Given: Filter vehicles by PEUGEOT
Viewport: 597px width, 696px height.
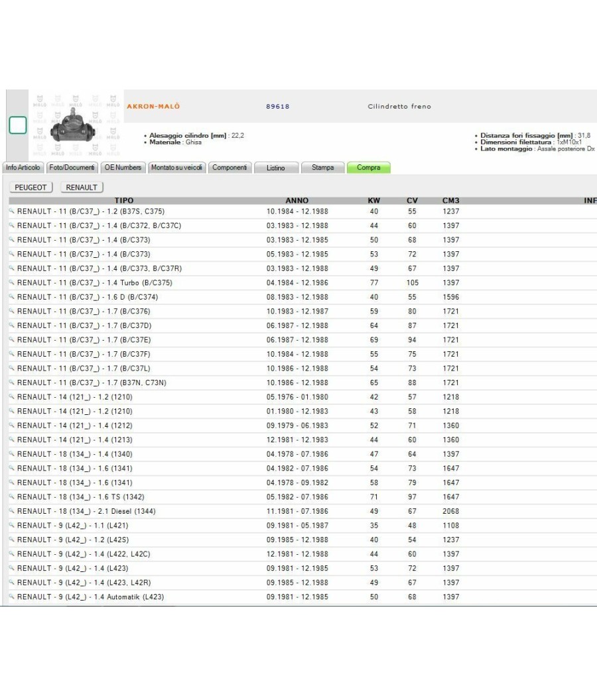Looking at the screenshot, I should [31, 188].
